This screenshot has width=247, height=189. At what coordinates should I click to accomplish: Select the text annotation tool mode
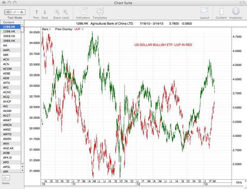[x=22, y=12]
